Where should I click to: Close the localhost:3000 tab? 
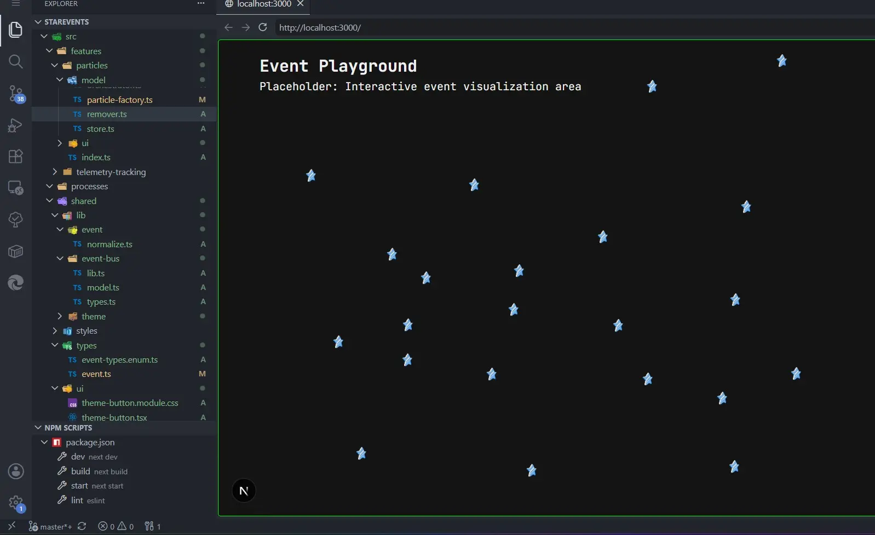[x=300, y=4]
